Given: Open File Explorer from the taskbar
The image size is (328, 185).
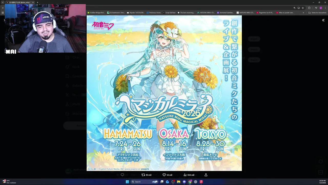Looking at the screenshot, I should coord(179,182).
